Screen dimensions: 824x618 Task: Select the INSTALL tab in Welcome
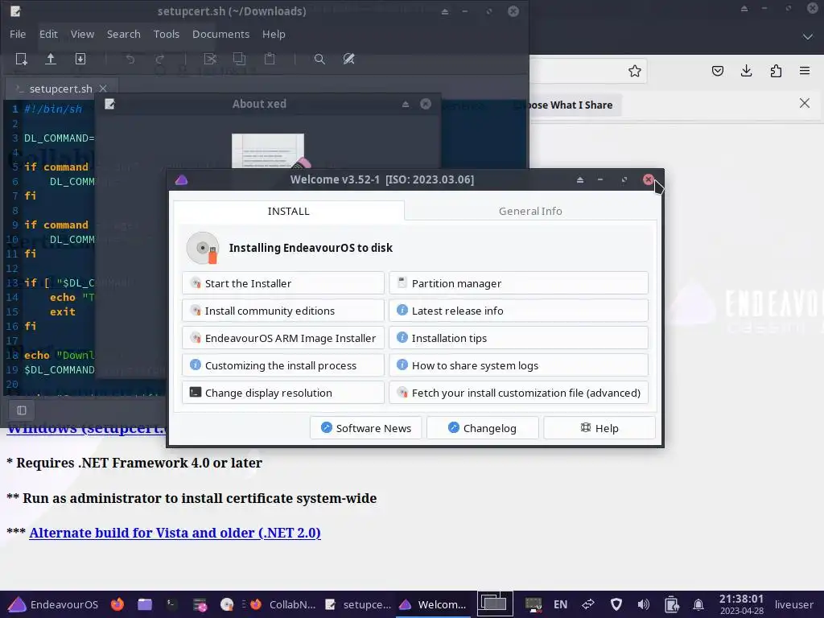289,211
